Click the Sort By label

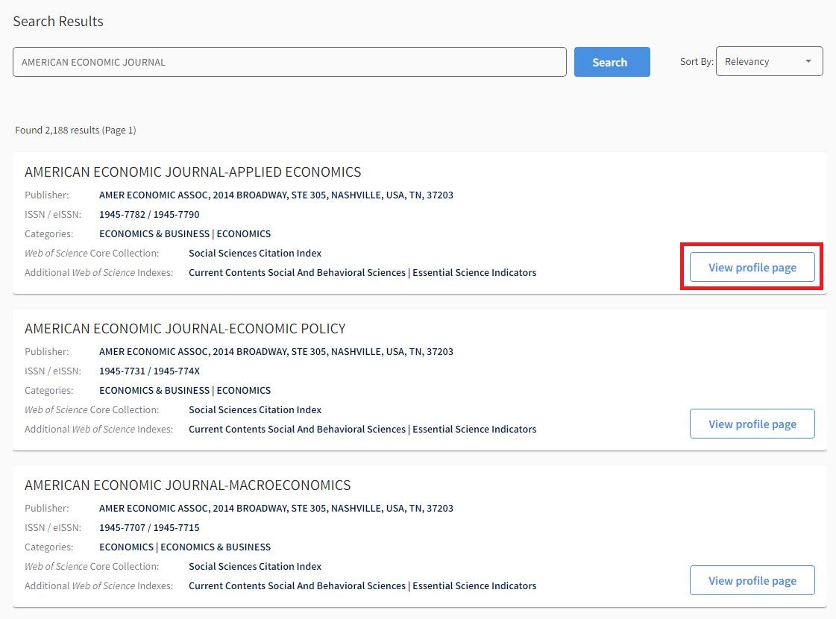point(697,62)
